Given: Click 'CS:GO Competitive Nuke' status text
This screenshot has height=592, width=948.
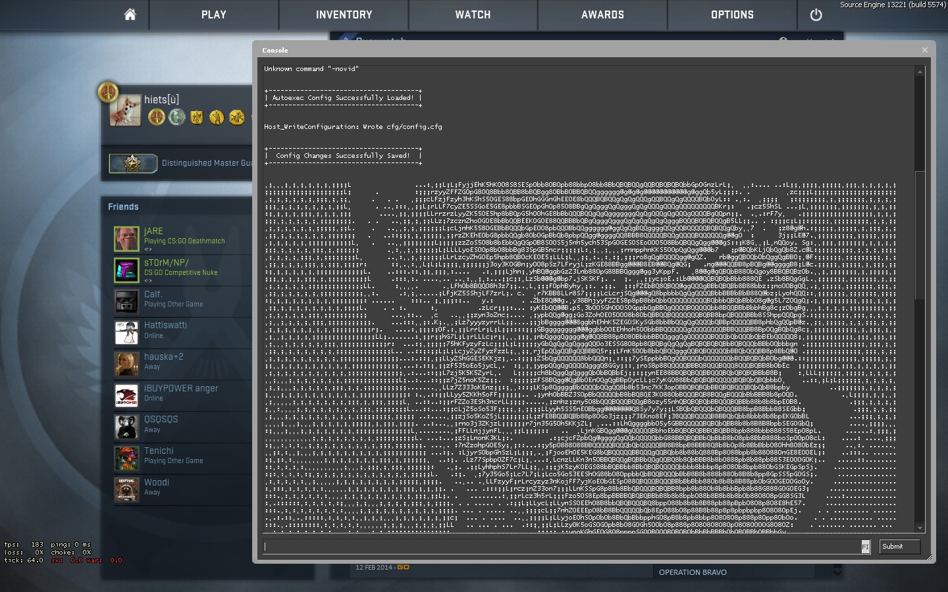Looking at the screenshot, I should [x=180, y=272].
